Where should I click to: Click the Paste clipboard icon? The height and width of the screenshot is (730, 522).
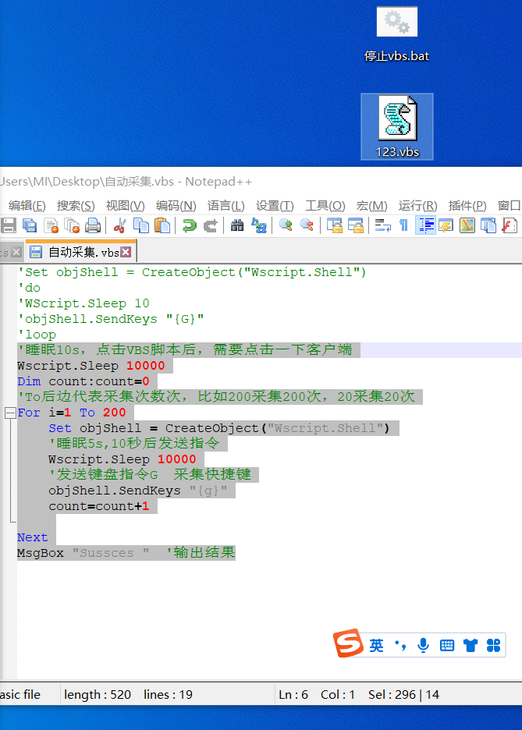click(x=162, y=226)
